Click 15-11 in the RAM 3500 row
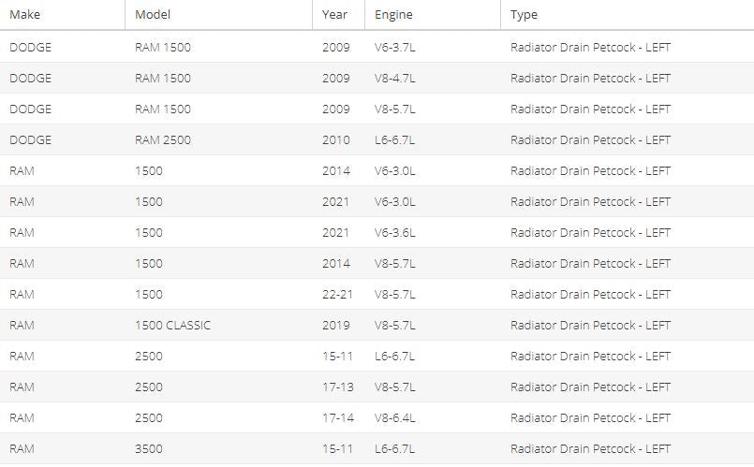 [x=337, y=448]
